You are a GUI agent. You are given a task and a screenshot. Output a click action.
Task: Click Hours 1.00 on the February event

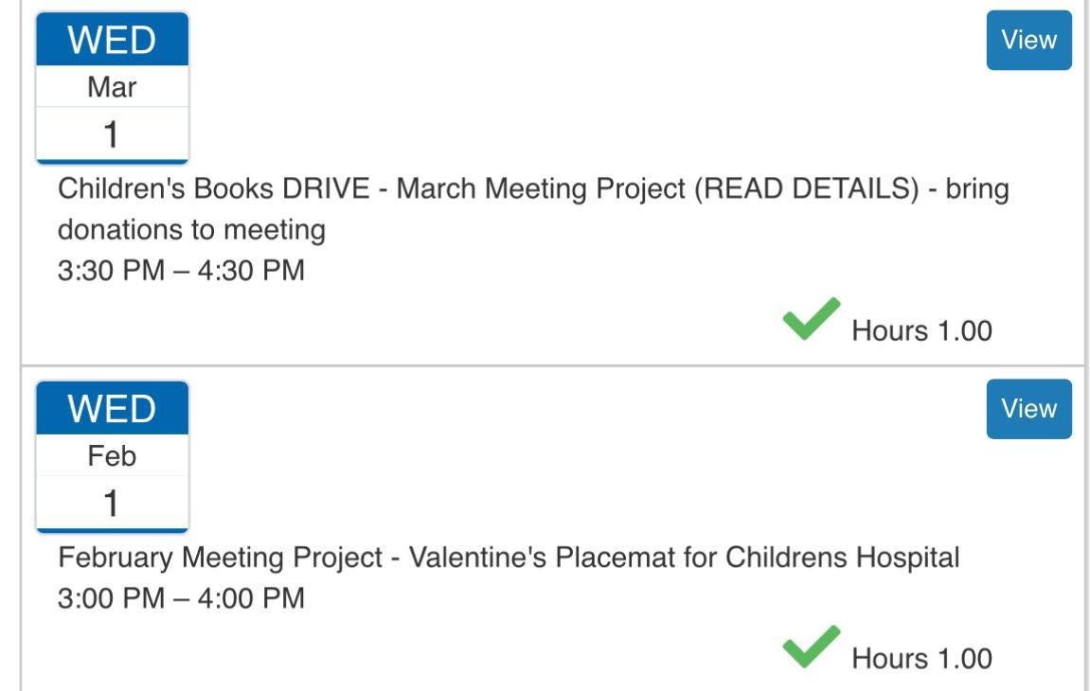tap(921, 659)
